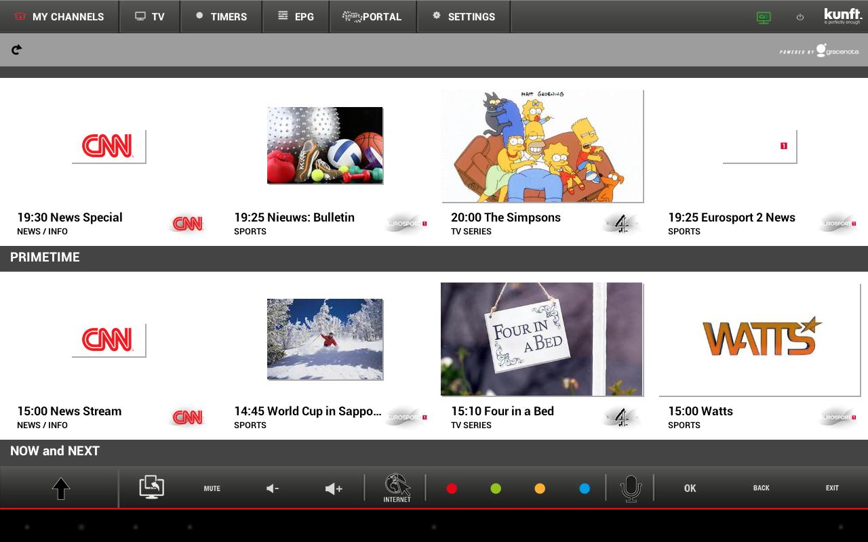The width and height of the screenshot is (868, 542).
Task: Click the OK remote button
Action: (690, 488)
